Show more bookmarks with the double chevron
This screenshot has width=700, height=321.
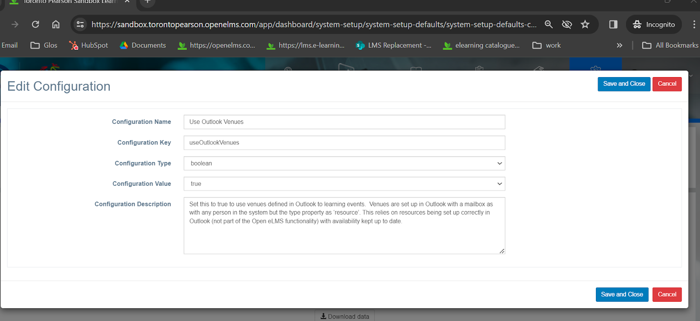point(619,45)
